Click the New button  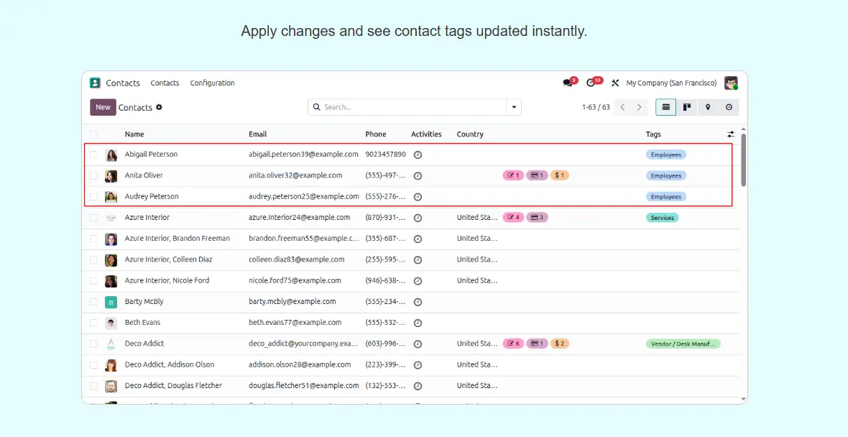tap(103, 107)
